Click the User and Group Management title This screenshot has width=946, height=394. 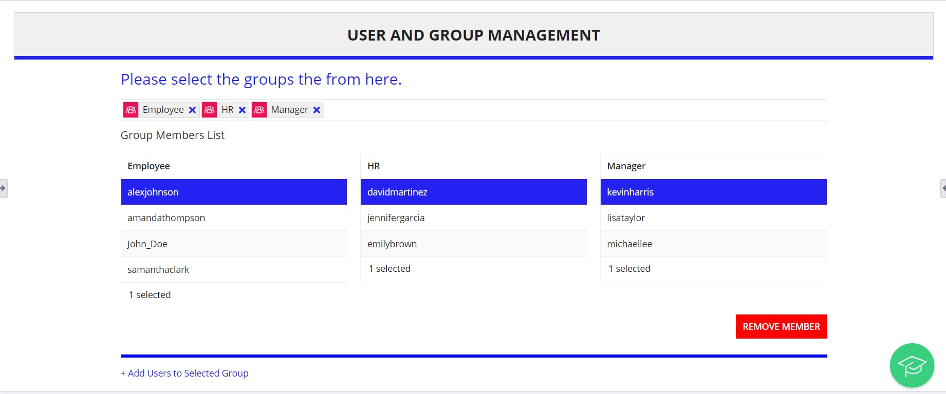coord(474,35)
